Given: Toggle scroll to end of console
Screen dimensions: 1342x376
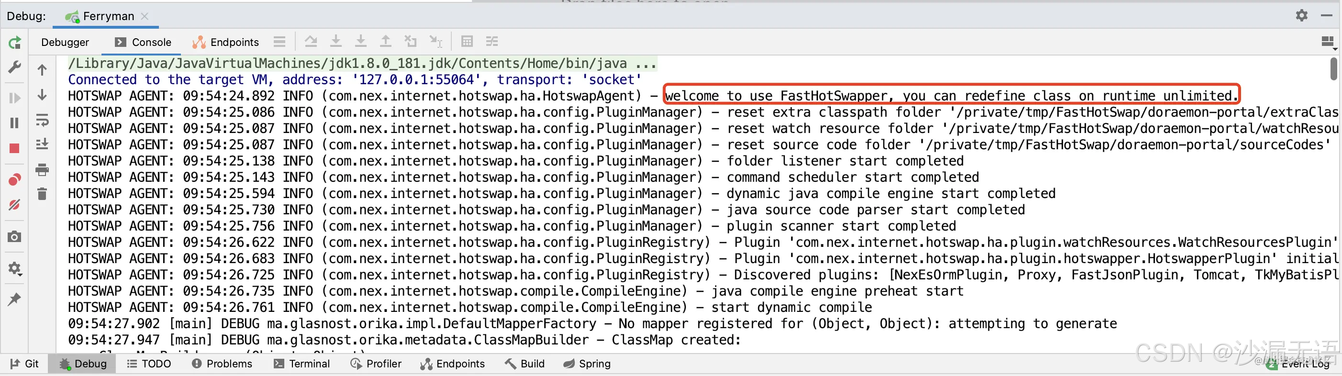Looking at the screenshot, I should 42,144.
